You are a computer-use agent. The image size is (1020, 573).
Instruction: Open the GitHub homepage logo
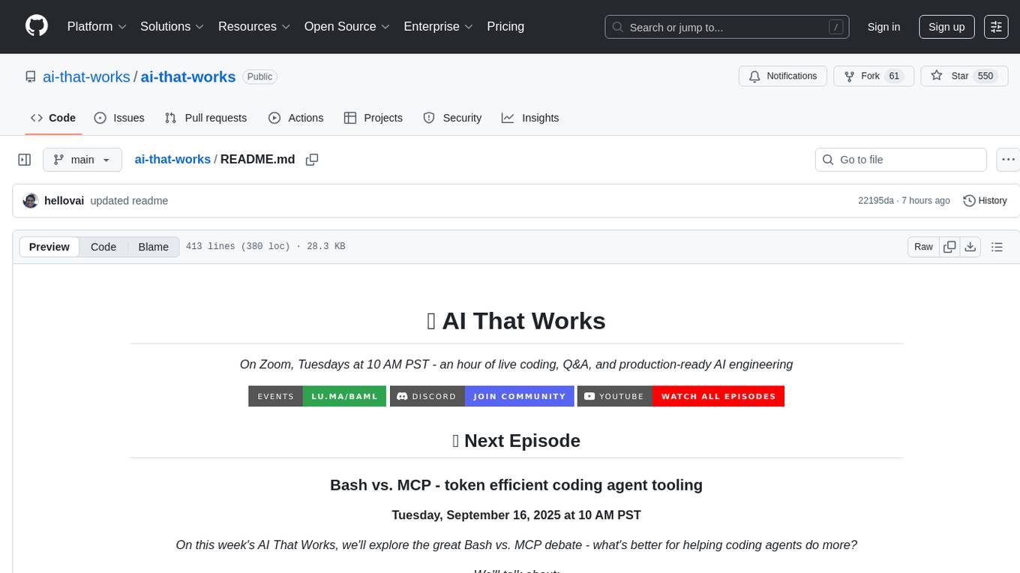tap(37, 26)
